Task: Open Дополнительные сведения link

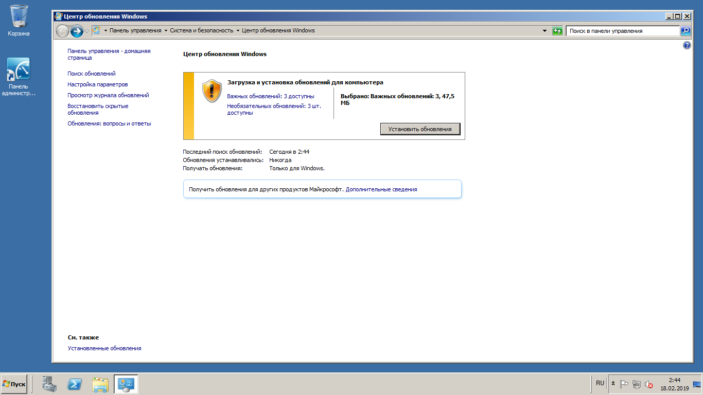Action: 381,189
